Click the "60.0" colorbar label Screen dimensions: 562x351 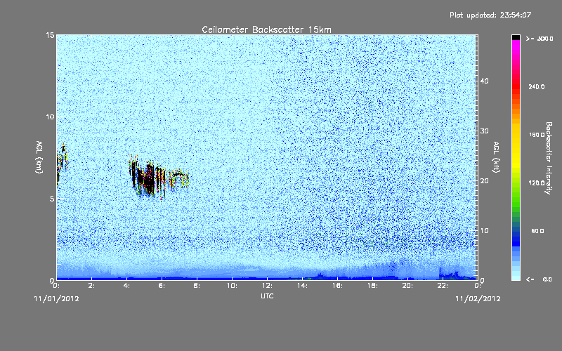pyautogui.click(x=537, y=231)
